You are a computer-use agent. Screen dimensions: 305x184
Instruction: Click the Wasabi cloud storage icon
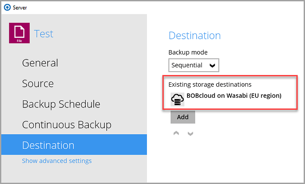pyautogui.click(x=178, y=99)
